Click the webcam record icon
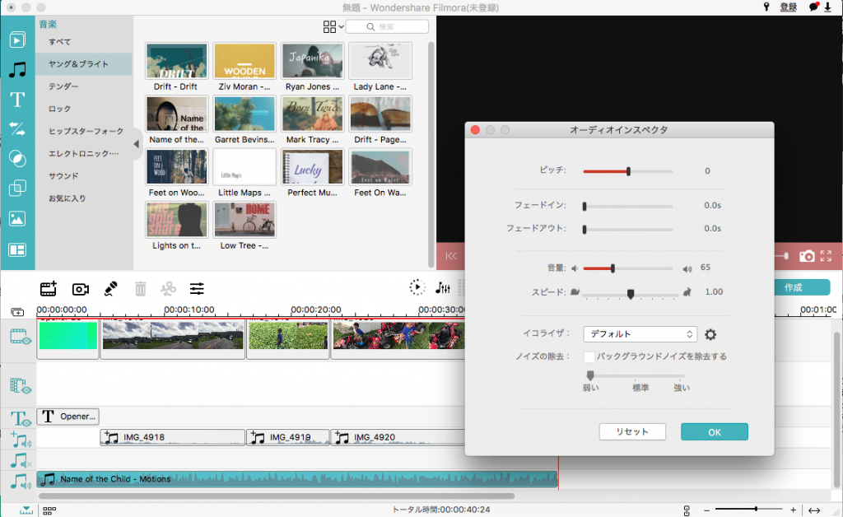Viewport: 843px width, 517px height. tap(80, 289)
